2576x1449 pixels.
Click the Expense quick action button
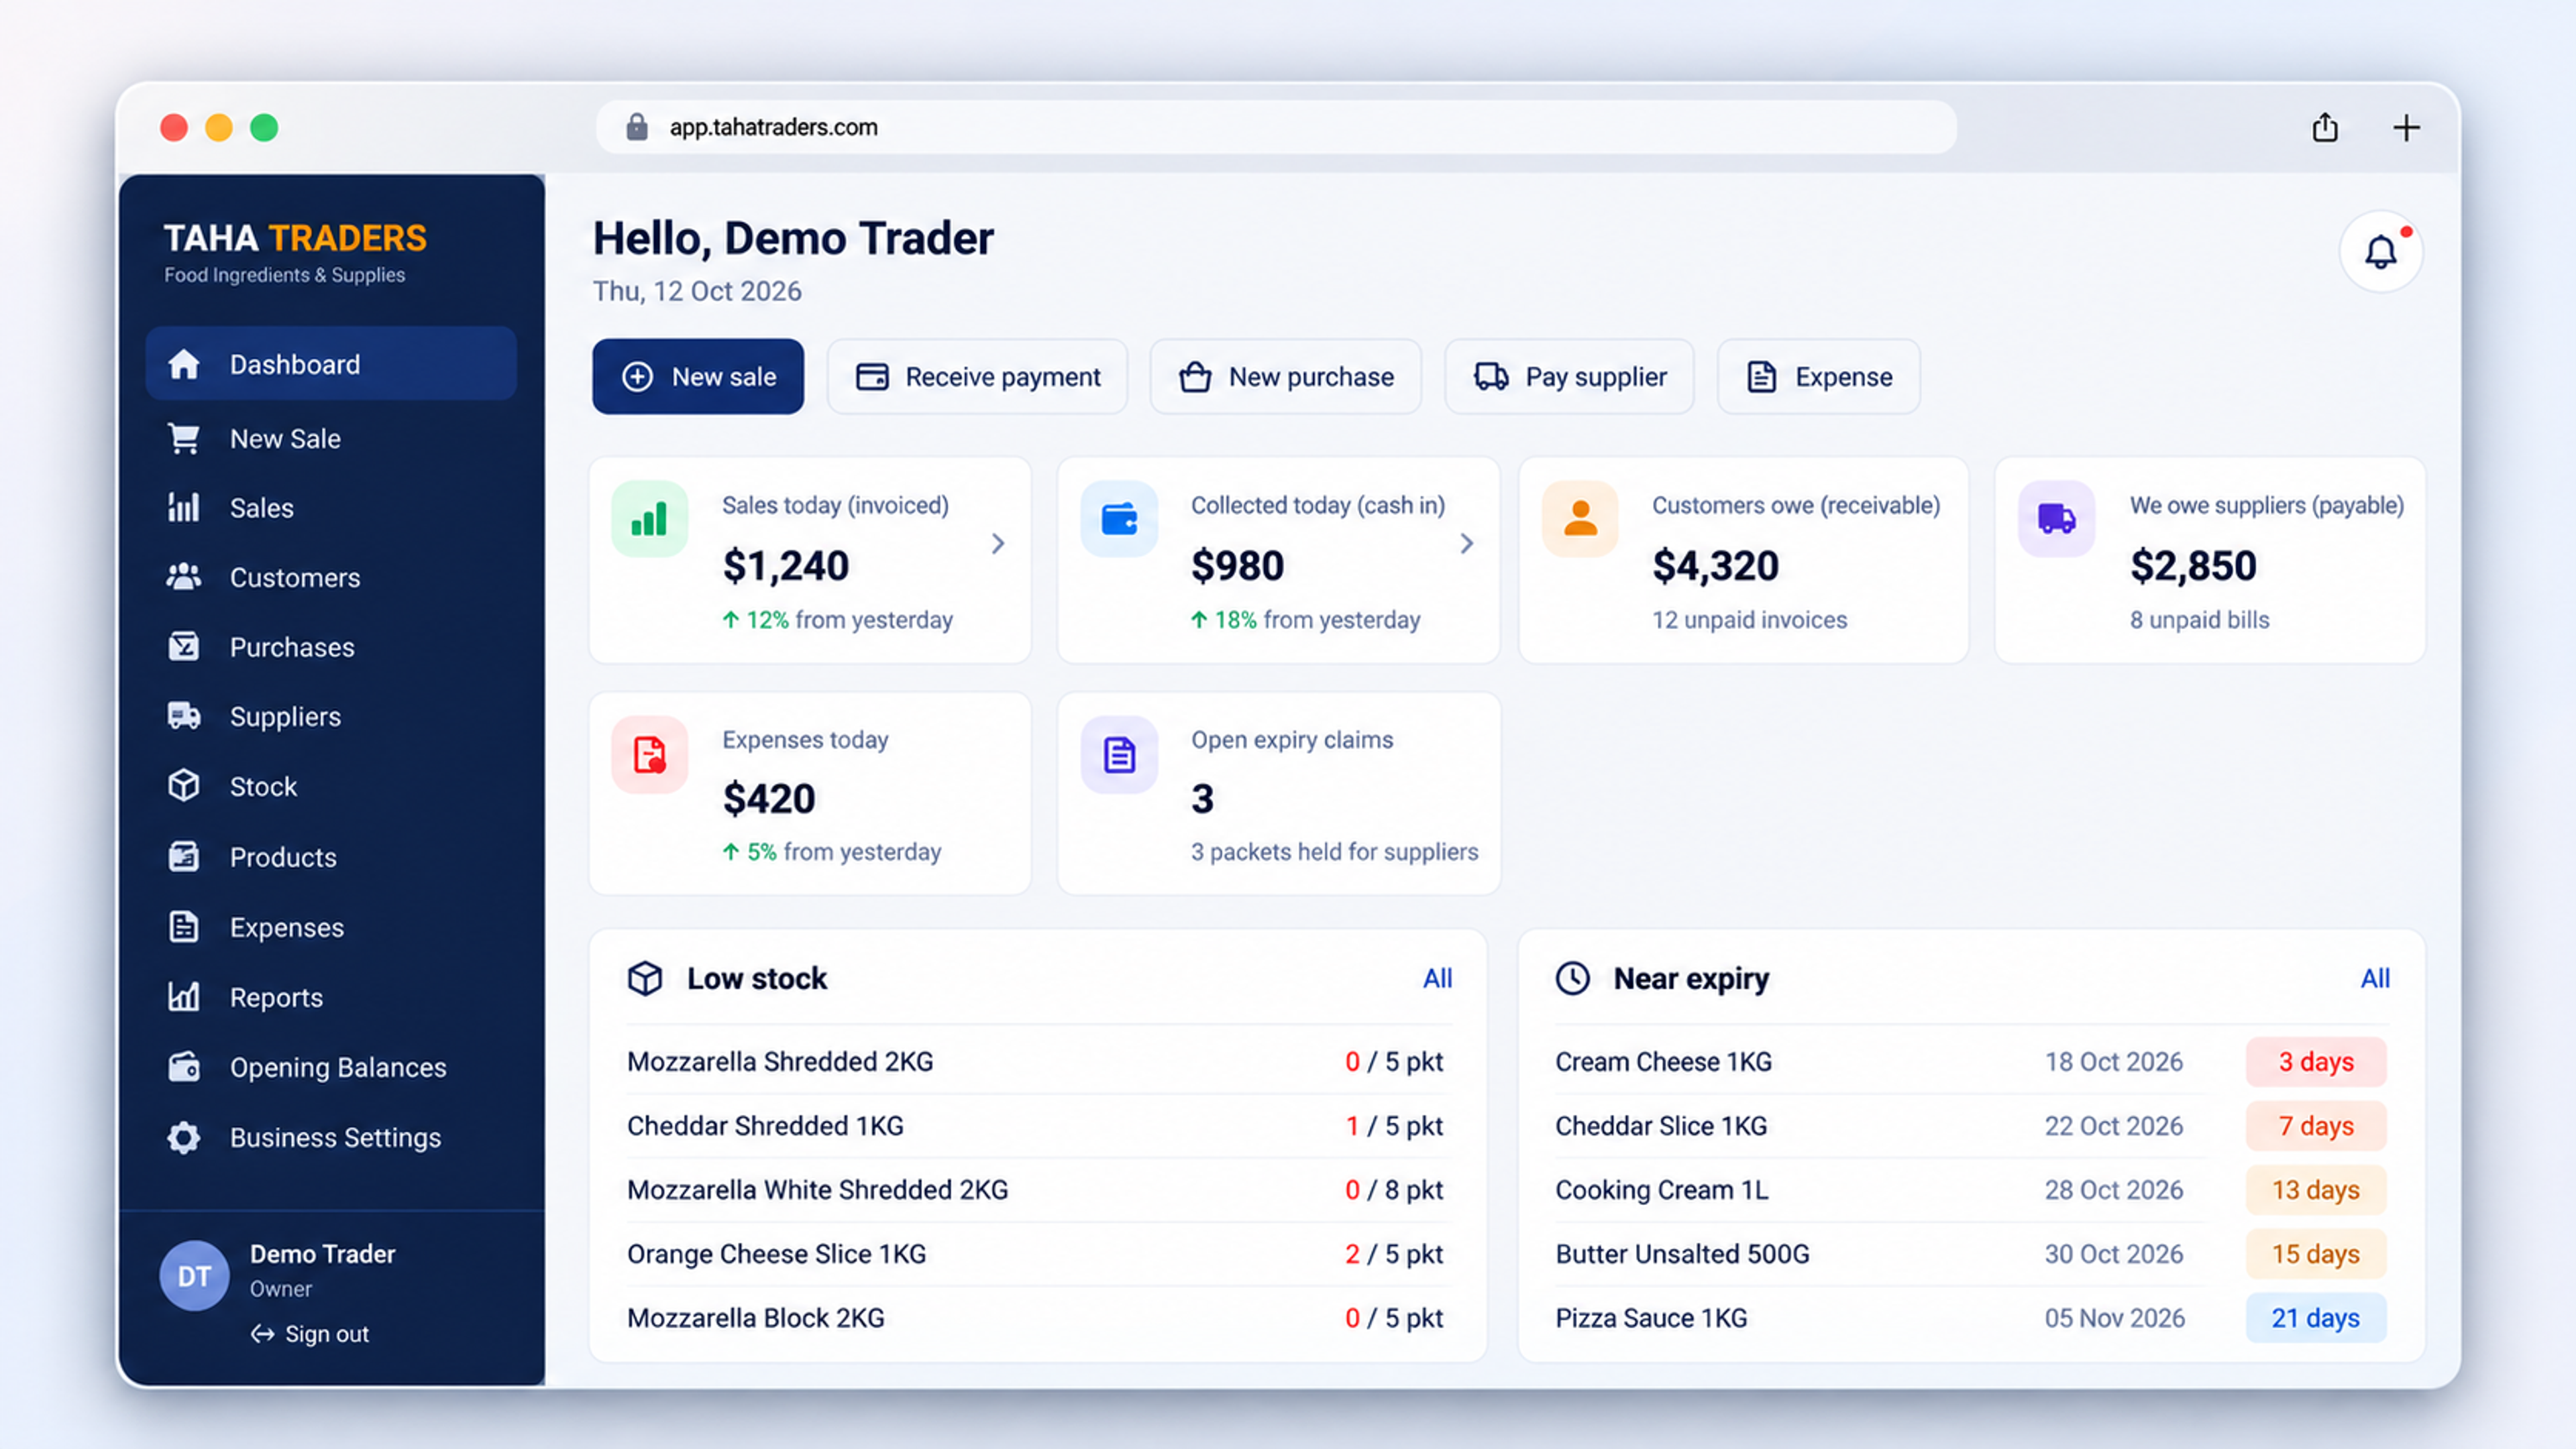[x=1819, y=377]
